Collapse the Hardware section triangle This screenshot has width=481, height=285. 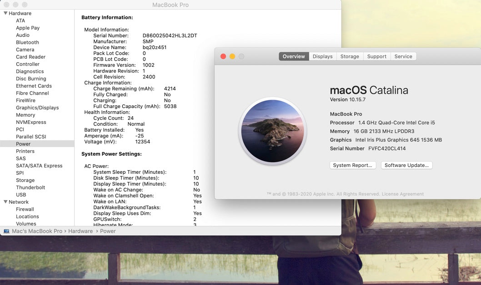[x=5, y=13]
